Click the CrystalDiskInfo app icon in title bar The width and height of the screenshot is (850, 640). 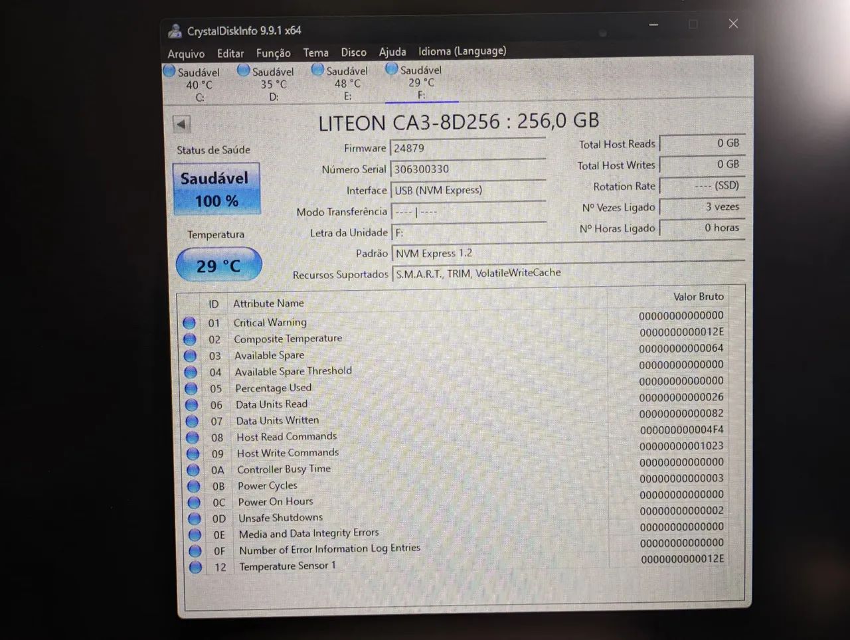click(x=175, y=31)
